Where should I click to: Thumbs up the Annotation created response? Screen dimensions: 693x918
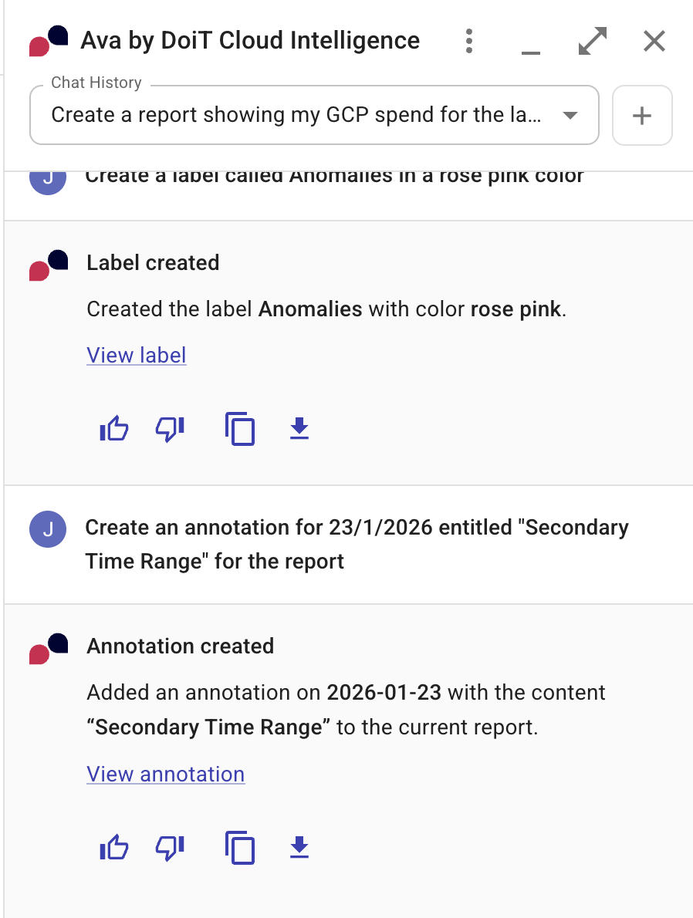point(113,848)
